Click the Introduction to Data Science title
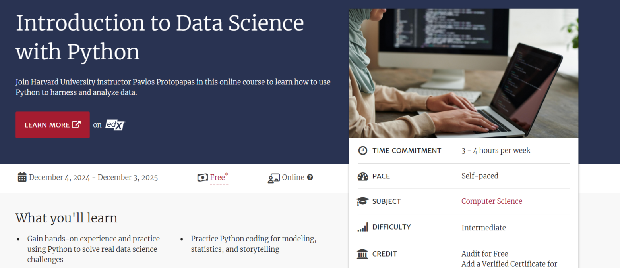Image resolution: width=620 pixels, height=268 pixels. pyautogui.click(x=160, y=37)
